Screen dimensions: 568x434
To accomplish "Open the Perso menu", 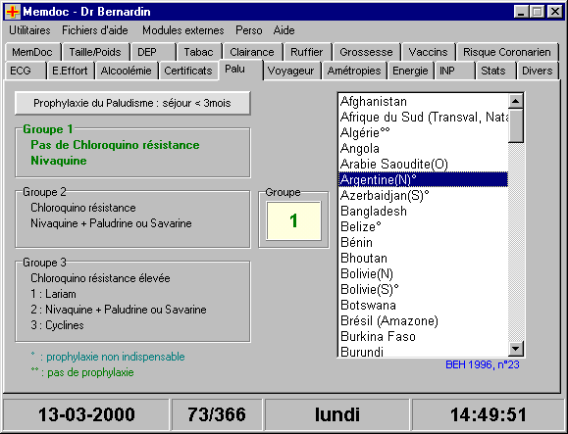I will 248,30.
